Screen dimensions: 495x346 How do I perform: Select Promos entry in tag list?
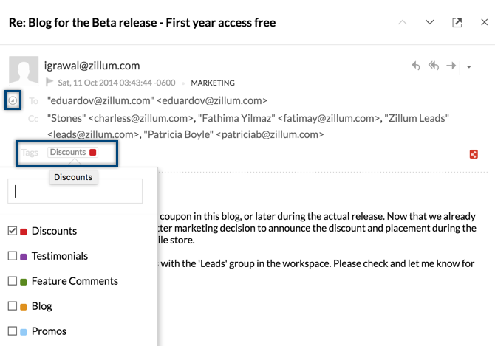pos(49,331)
